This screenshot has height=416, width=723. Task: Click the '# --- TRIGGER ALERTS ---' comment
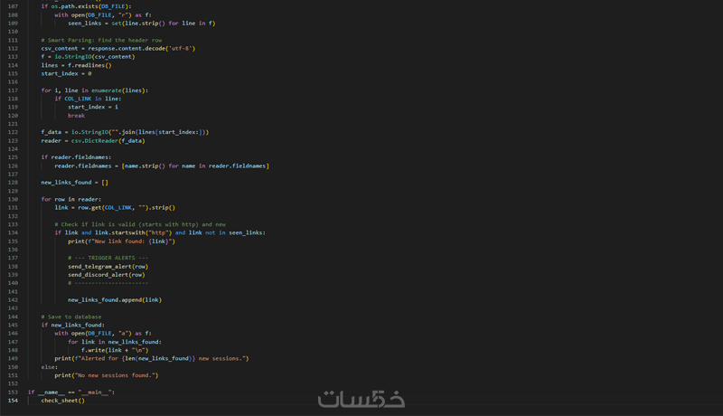(x=108, y=258)
